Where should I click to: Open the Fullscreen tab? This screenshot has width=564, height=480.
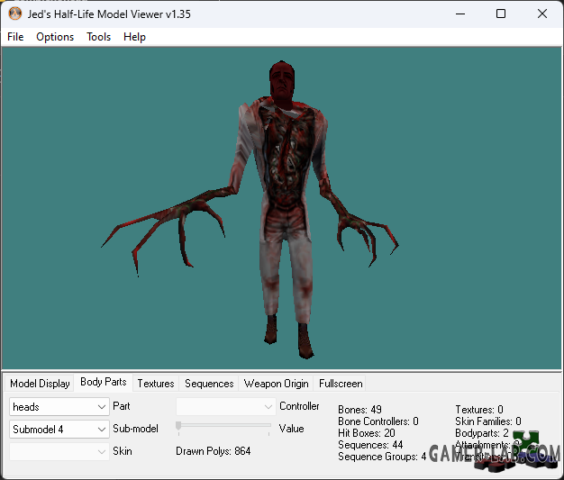341,384
